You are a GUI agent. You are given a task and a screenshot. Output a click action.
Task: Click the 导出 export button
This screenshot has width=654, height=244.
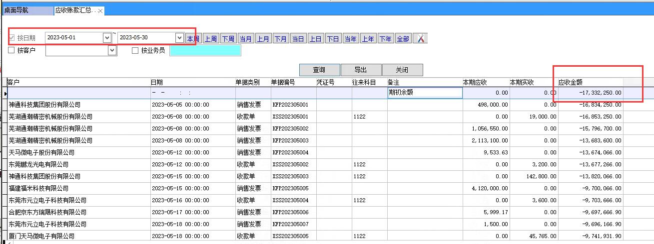tap(361, 70)
